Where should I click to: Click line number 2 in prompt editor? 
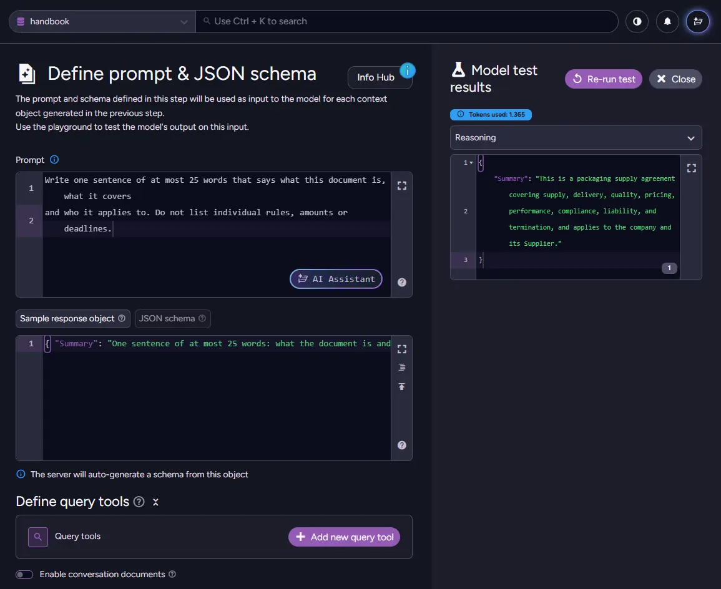(x=31, y=220)
